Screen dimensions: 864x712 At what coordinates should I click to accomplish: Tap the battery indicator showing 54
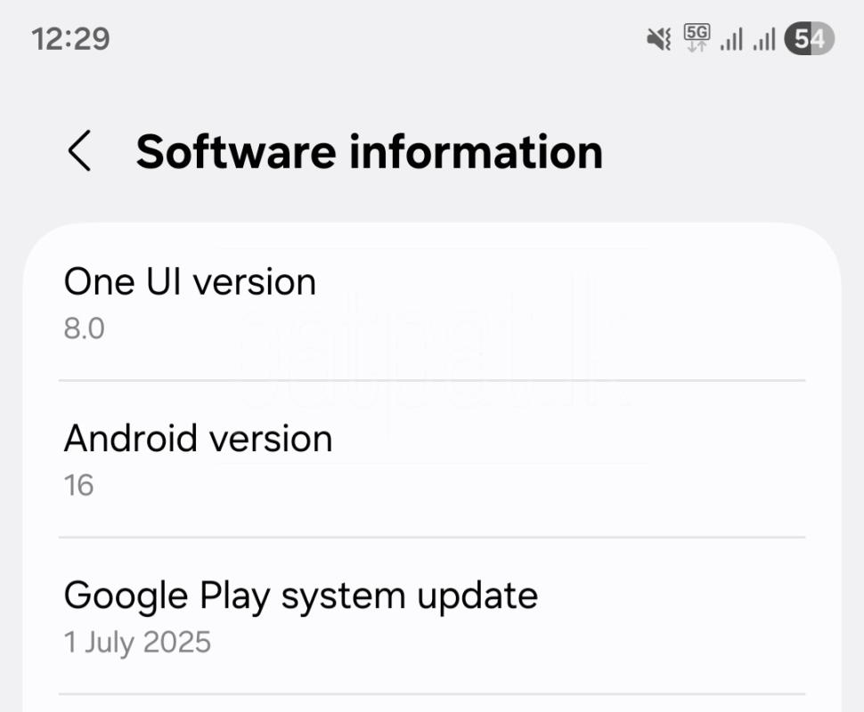point(809,39)
